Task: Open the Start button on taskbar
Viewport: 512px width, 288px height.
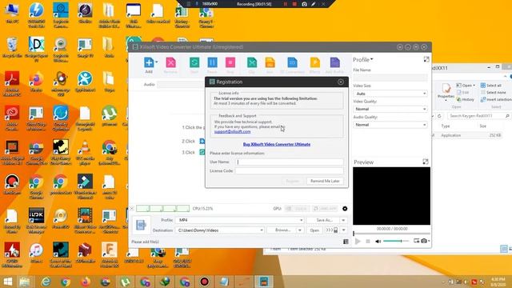Action: click(7, 282)
